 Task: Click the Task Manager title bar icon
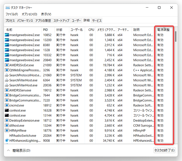8,8
